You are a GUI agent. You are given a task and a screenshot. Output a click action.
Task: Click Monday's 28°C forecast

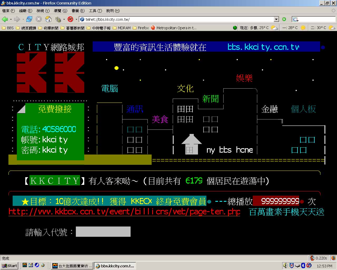point(294,28)
